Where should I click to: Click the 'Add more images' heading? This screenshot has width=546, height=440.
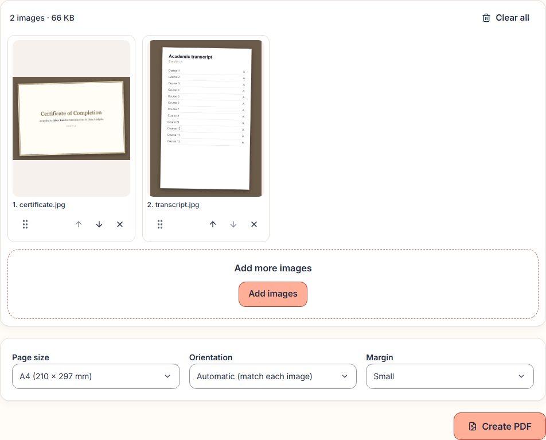point(273,268)
